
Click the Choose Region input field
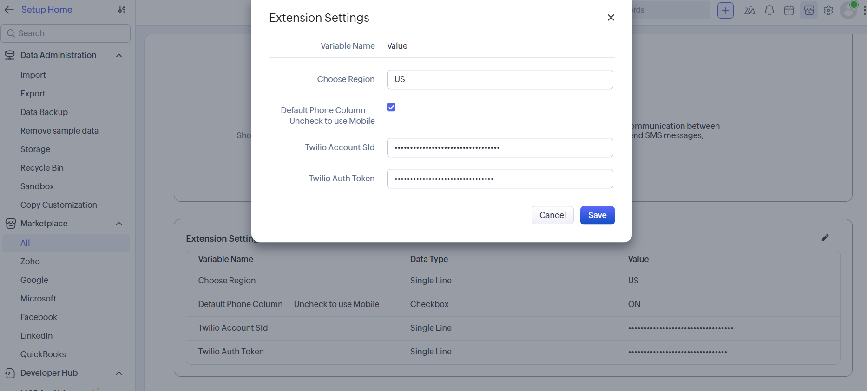coord(500,79)
